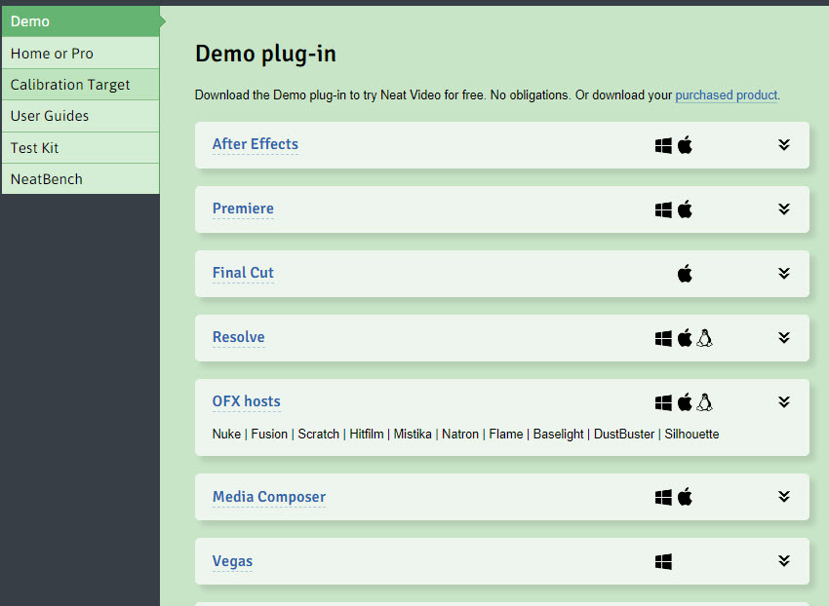Image resolution: width=829 pixels, height=606 pixels.
Task: Click the Silhouette host name
Action: (691, 434)
